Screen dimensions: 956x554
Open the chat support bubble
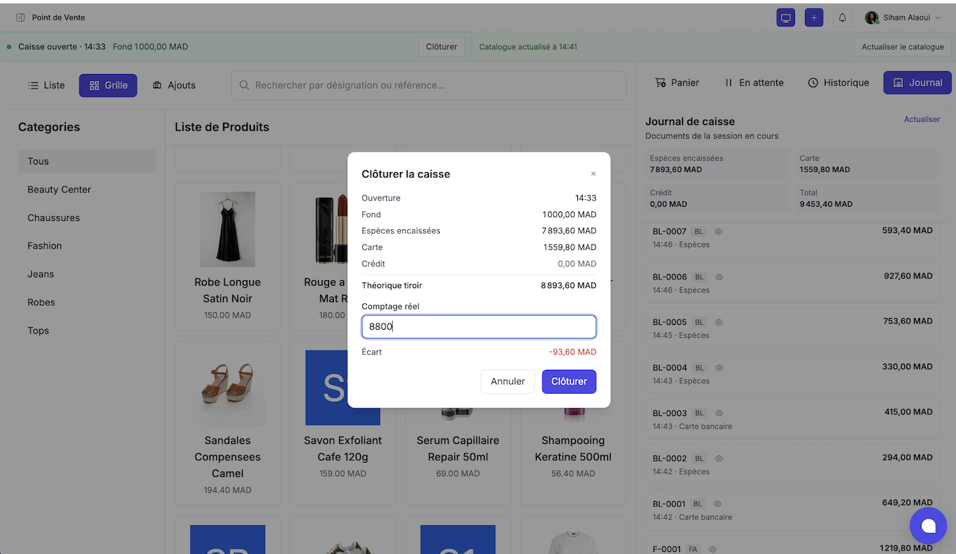point(928,525)
